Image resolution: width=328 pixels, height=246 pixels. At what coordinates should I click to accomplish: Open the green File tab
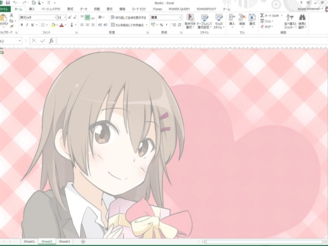[4, 9]
